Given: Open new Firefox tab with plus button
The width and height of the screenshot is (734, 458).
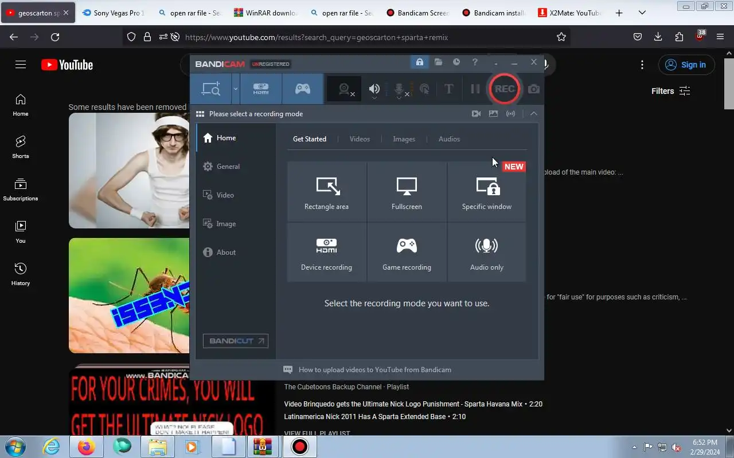Looking at the screenshot, I should click(x=619, y=13).
